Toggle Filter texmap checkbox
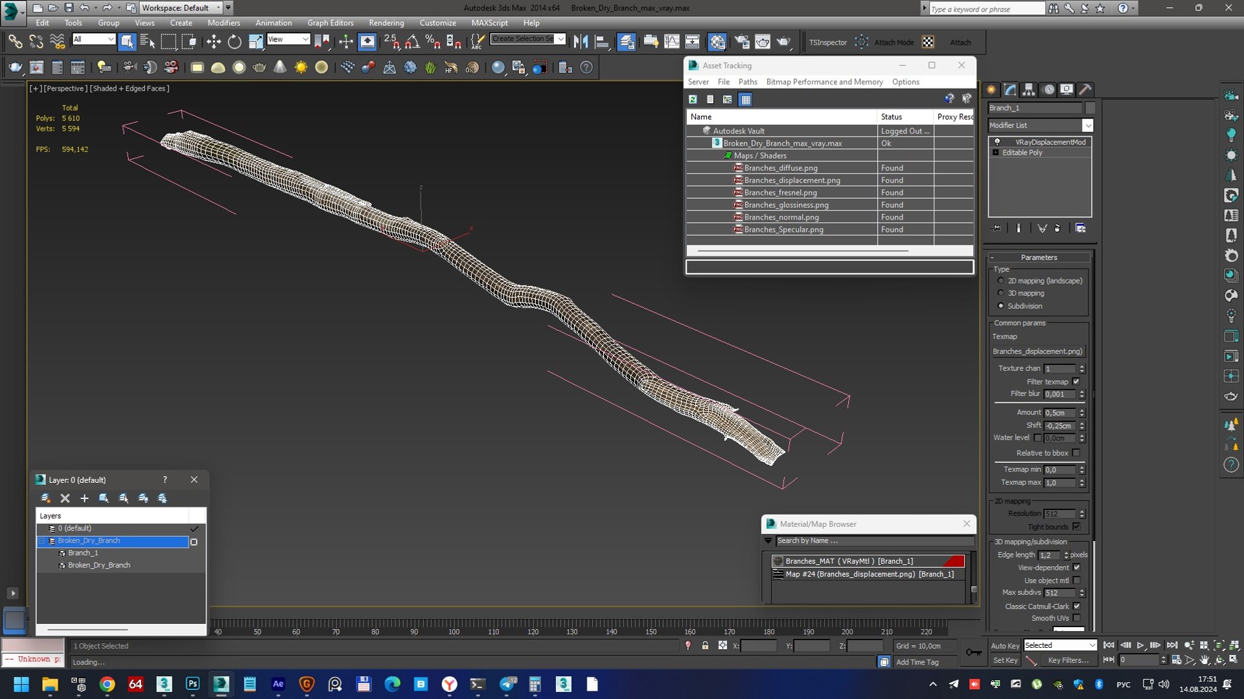This screenshot has width=1244, height=699. tap(1076, 382)
